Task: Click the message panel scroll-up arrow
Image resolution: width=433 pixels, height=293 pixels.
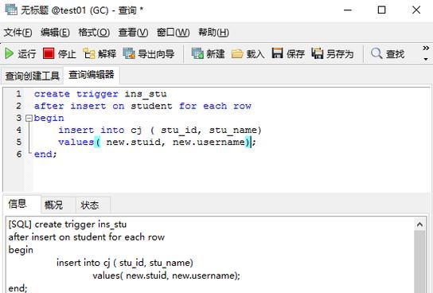Action: click(x=419, y=225)
